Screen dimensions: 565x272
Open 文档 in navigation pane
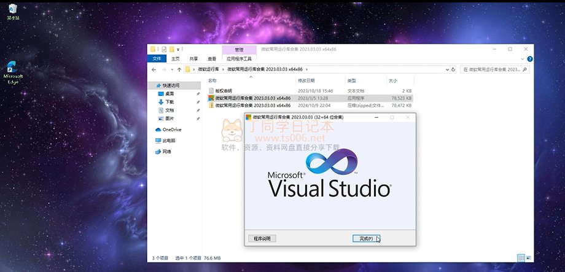point(169,111)
